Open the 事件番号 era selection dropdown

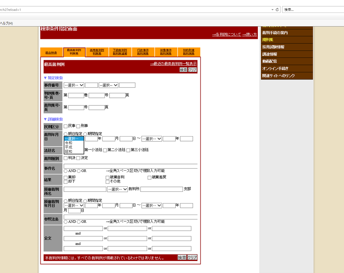pyautogui.click(x=74, y=85)
